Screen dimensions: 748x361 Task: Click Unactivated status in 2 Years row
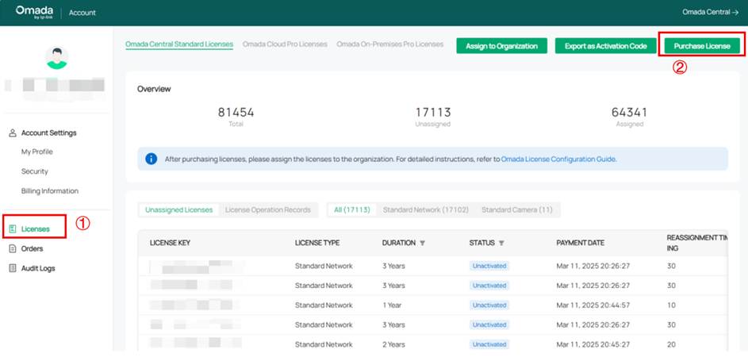point(489,344)
